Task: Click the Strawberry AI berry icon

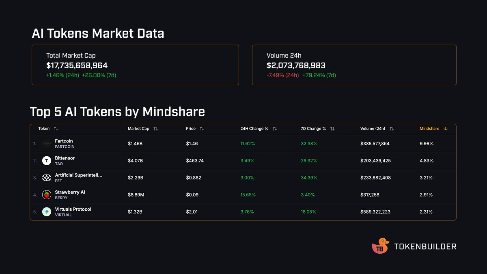Action: [47, 195]
